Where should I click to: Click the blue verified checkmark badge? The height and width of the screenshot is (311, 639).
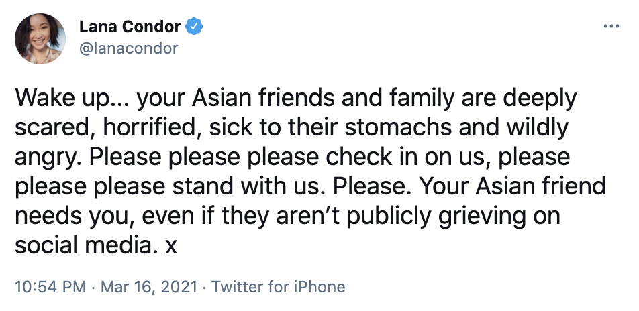click(x=195, y=27)
